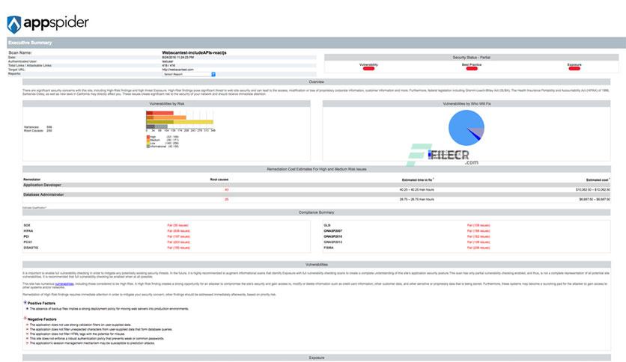
Task: Open the vulnerabilities hyperlink in the text
Action: (64, 284)
